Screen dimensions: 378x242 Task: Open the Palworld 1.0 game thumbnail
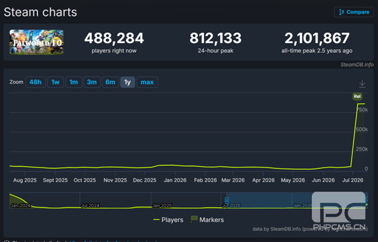pyautogui.click(x=37, y=42)
